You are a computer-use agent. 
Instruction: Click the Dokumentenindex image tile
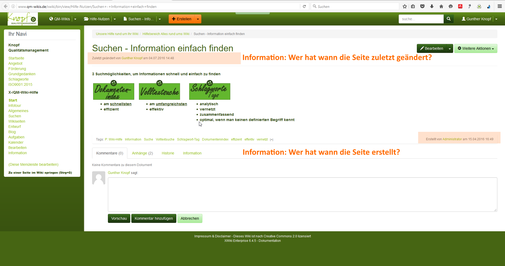pos(114,91)
